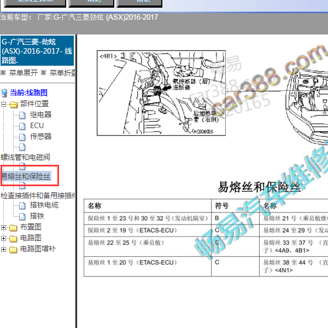Click the <4B1> oxygen sensor location diagram

161,93
